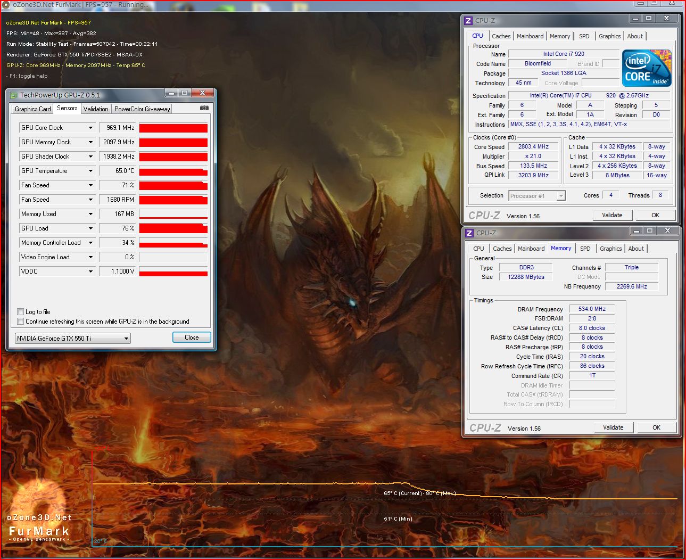Open SPD tab in upper CPU-Z window

[584, 36]
